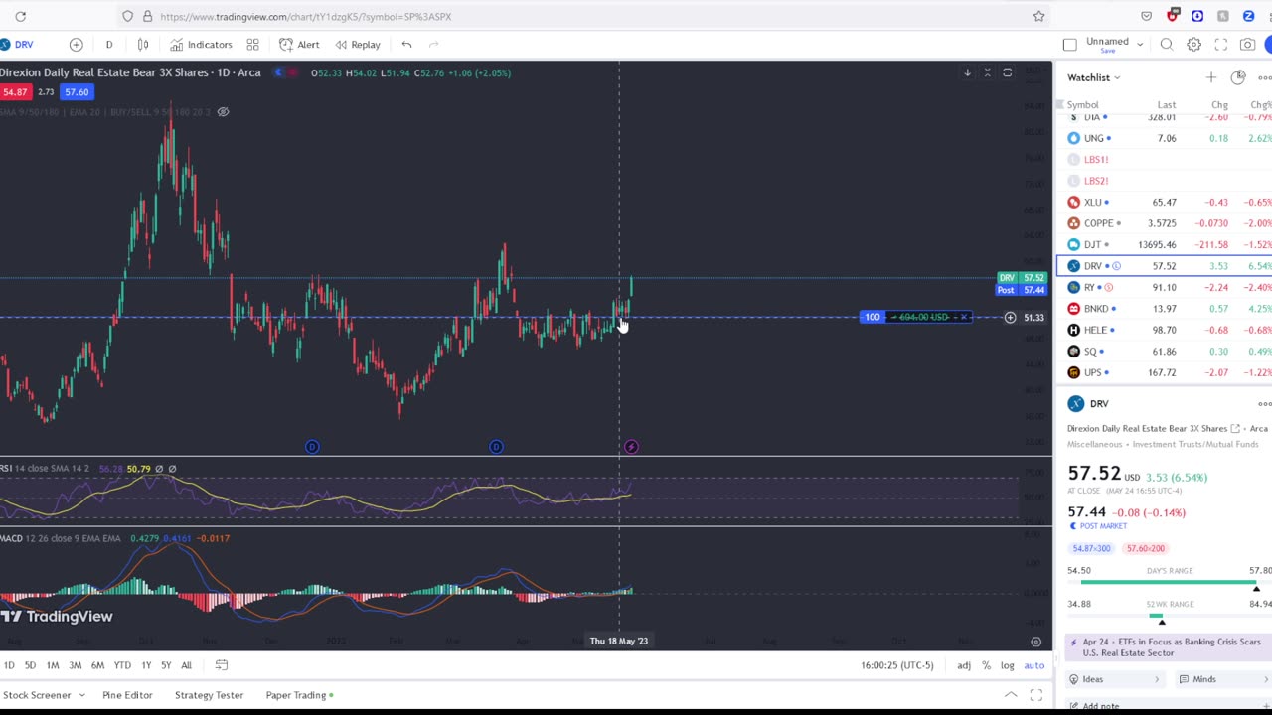Set chart range to 3M

(75, 665)
